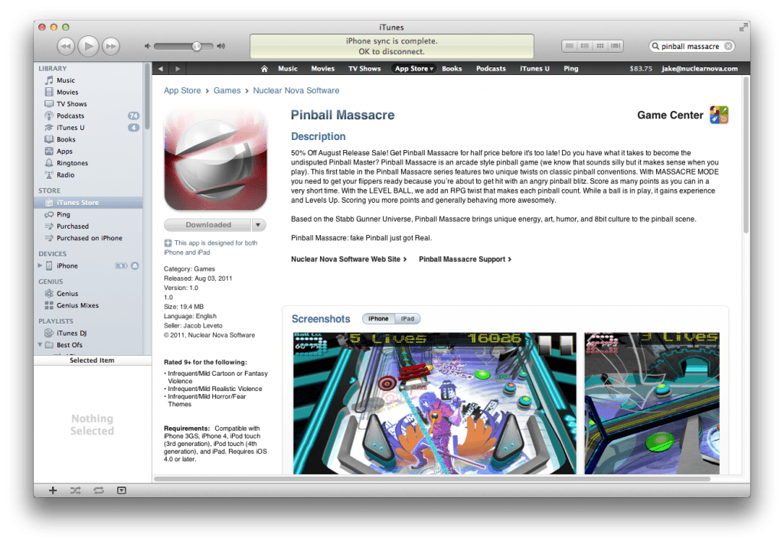Adjust the volume slider
Image resolution: width=784 pixels, height=544 pixels.
(197, 45)
